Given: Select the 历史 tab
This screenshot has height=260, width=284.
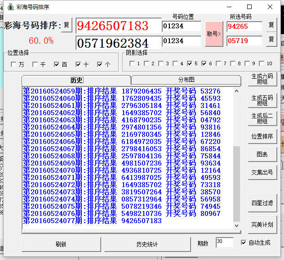Looking at the screenshot, I should coord(76,80).
